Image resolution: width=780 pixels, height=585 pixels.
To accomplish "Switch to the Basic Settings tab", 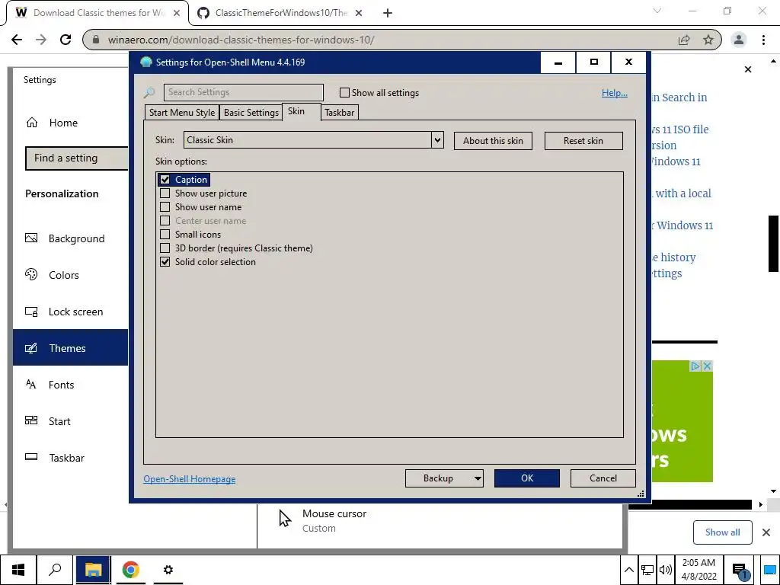I will pyautogui.click(x=251, y=113).
